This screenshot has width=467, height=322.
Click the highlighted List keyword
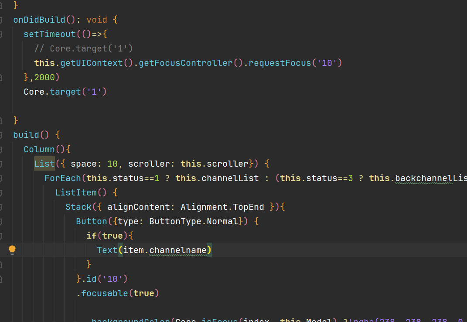point(44,164)
